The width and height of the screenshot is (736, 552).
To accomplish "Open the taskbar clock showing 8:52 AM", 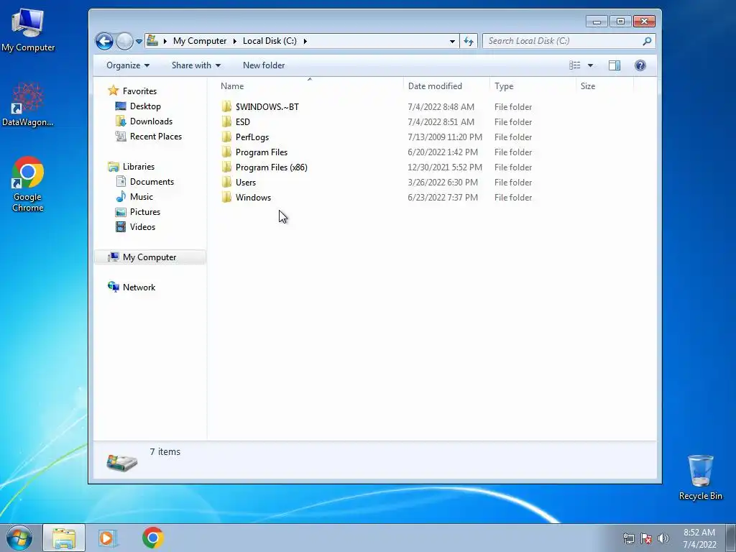I will click(x=699, y=538).
